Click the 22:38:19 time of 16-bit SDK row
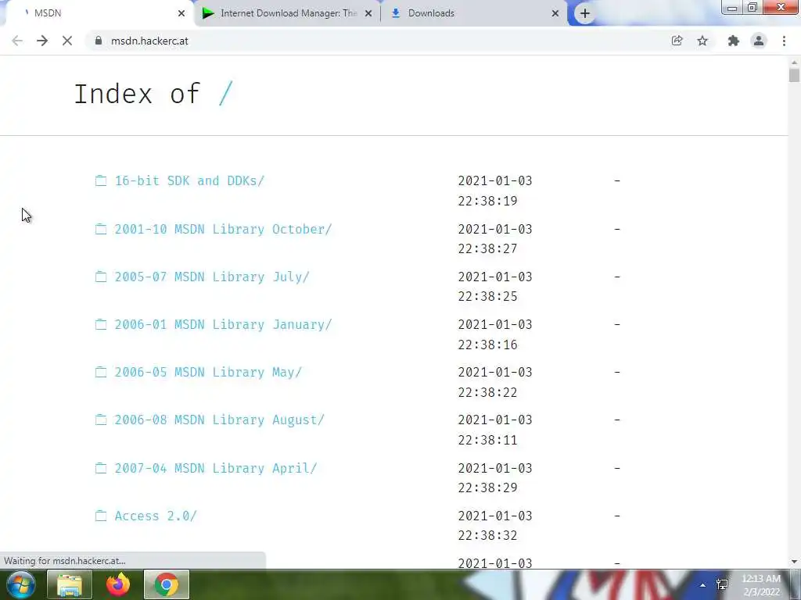Viewport: 801px width, 600px height. (x=487, y=201)
